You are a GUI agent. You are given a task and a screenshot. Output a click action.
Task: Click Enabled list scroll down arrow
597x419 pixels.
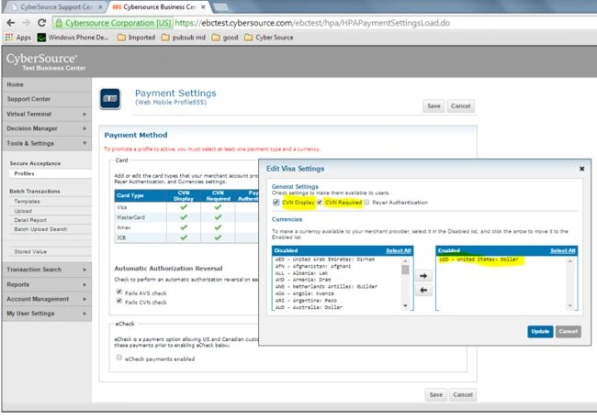[570, 305]
